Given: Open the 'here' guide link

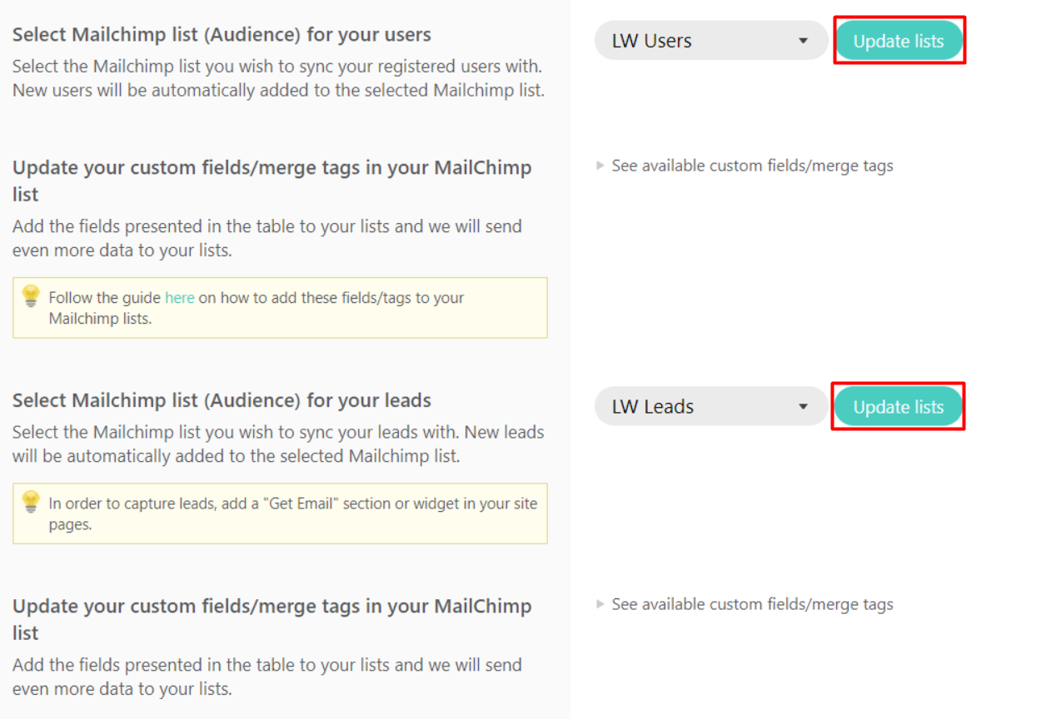Looking at the screenshot, I should click(x=179, y=297).
